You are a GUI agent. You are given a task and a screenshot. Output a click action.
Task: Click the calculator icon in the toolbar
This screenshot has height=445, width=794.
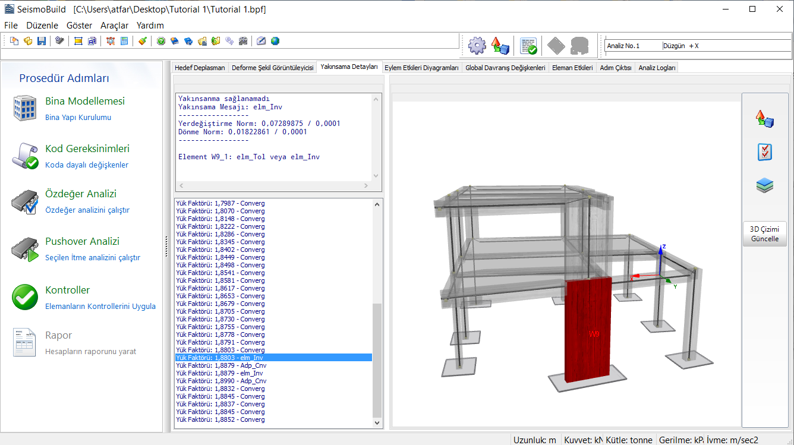point(124,41)
